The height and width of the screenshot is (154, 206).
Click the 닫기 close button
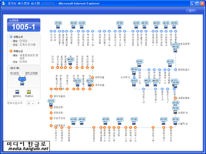pos(191,10)
